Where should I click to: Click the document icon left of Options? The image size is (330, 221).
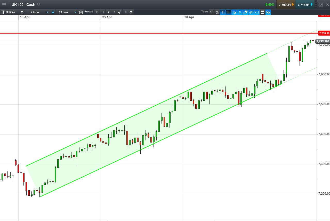click(2, 12)
